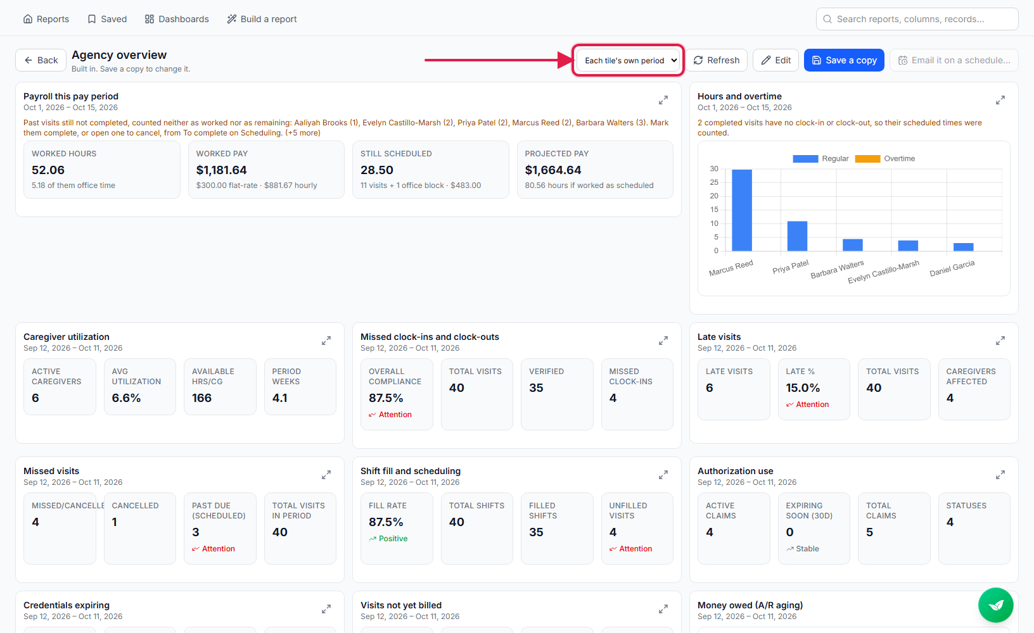Click the Expiring Soon (30D) card
The width and height of the screenshot is (1034, 633).
(x=814, y=529)
